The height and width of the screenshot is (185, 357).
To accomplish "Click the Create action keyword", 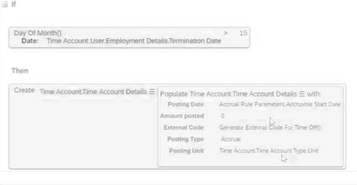I will coord(24,91).
